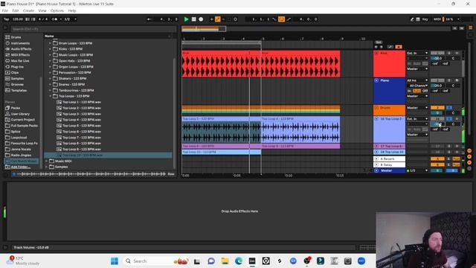Click the browser search field
The width and height of the screenshot is (476, 268).
pos(94,29)
